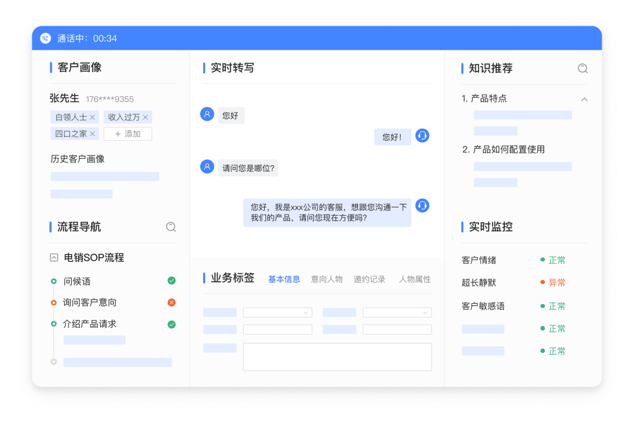Click the 客户情绪 monitor label
This screenshot has width=634, height=425.
point(479,260)
